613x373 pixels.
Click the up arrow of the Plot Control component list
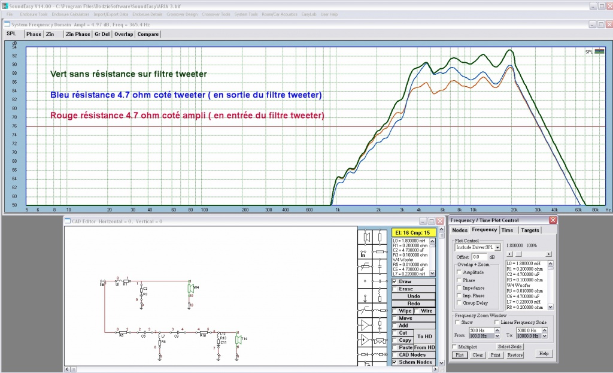tap(551, 263)
